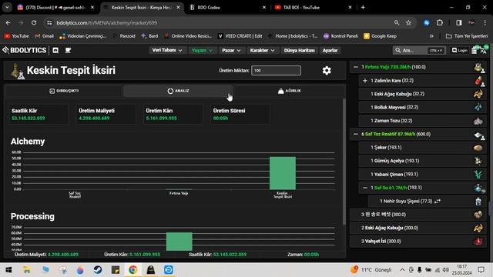Switch to the YouTube browser tab

(311, 7)
